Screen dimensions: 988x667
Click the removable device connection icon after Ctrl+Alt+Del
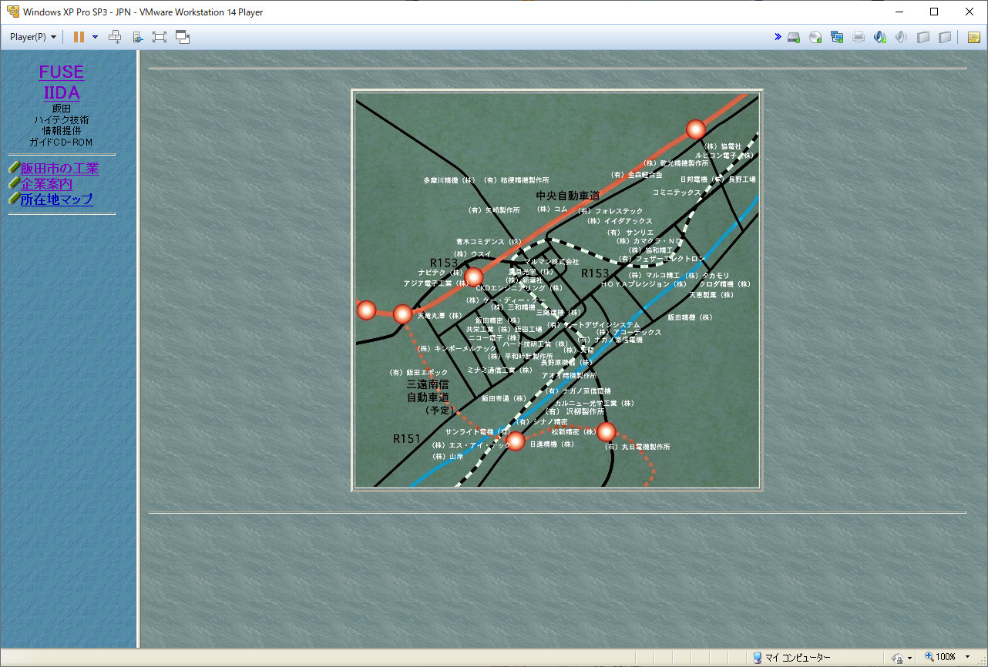(137, 37)
